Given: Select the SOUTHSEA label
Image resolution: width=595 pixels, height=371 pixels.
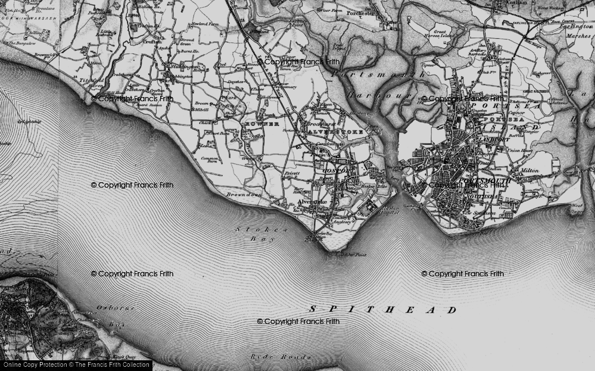Looking at the screenshot, I should [482, 197].
